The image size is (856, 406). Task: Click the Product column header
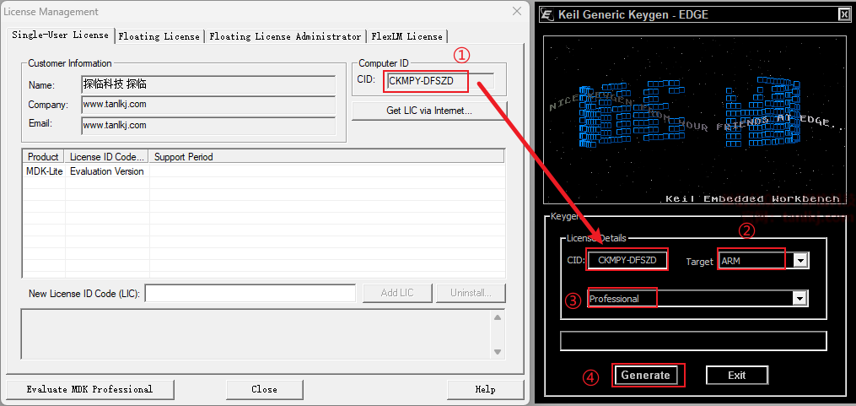[x=44, y=157]
